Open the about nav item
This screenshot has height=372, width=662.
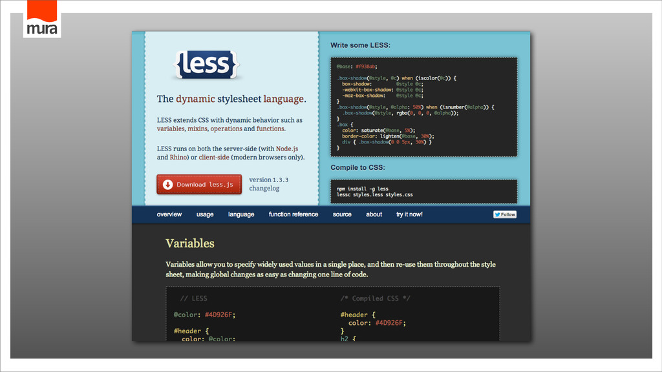pyautogui.click(x=374, y=214)
